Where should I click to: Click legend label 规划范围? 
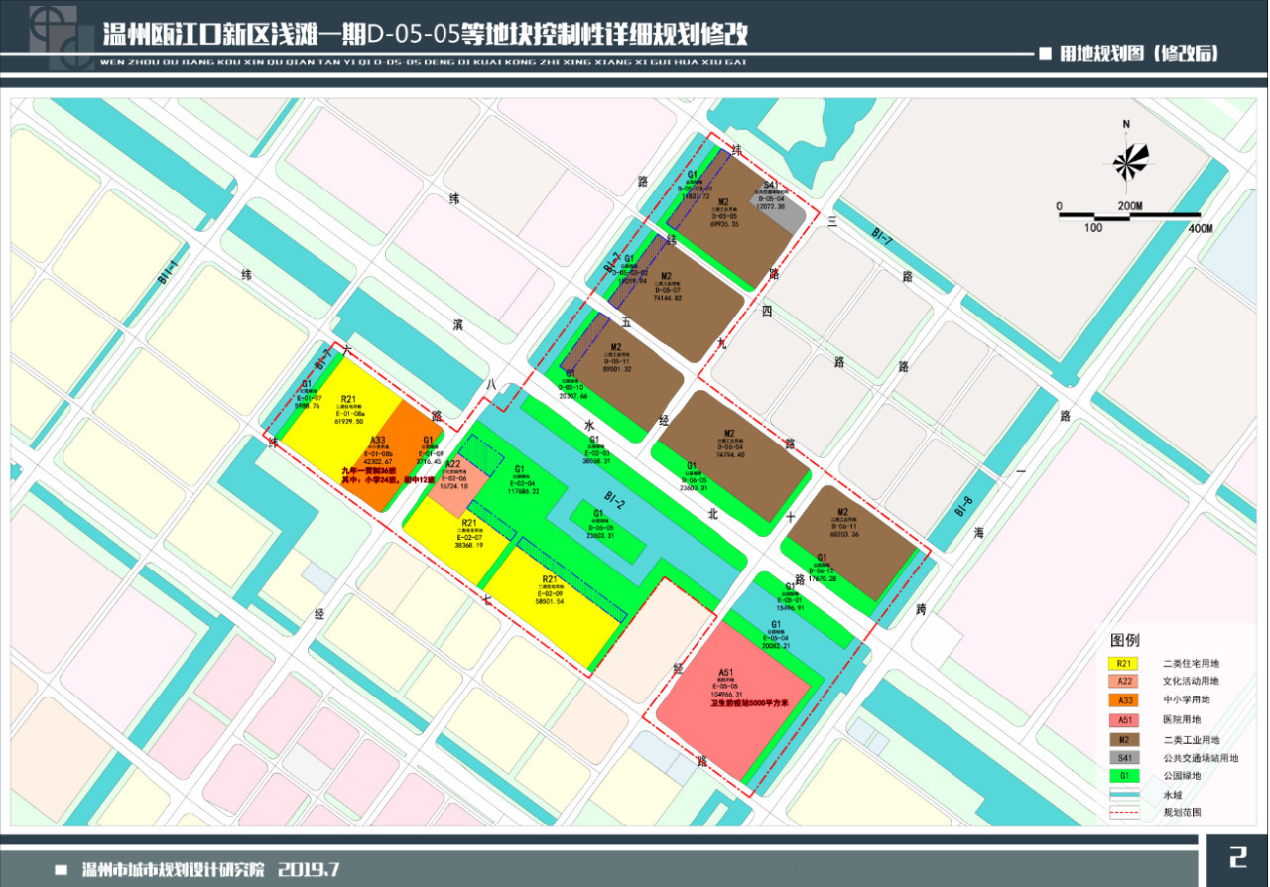(1182, 812)
